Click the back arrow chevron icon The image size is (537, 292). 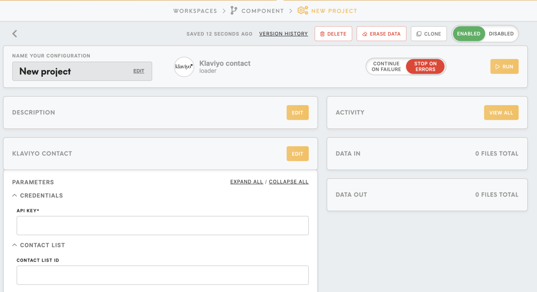15,34
